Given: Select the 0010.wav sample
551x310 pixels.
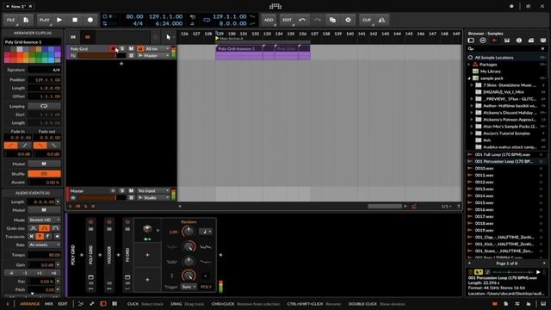Looking at the screenshot, I should point(484,169).
